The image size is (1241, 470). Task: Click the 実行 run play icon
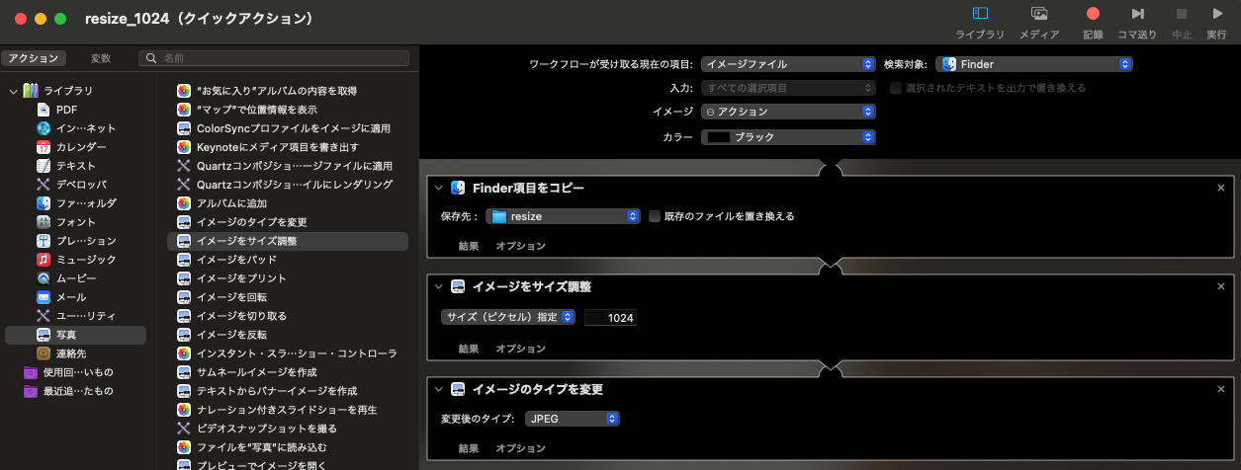pyautogui.click(x=1217, y=14)
